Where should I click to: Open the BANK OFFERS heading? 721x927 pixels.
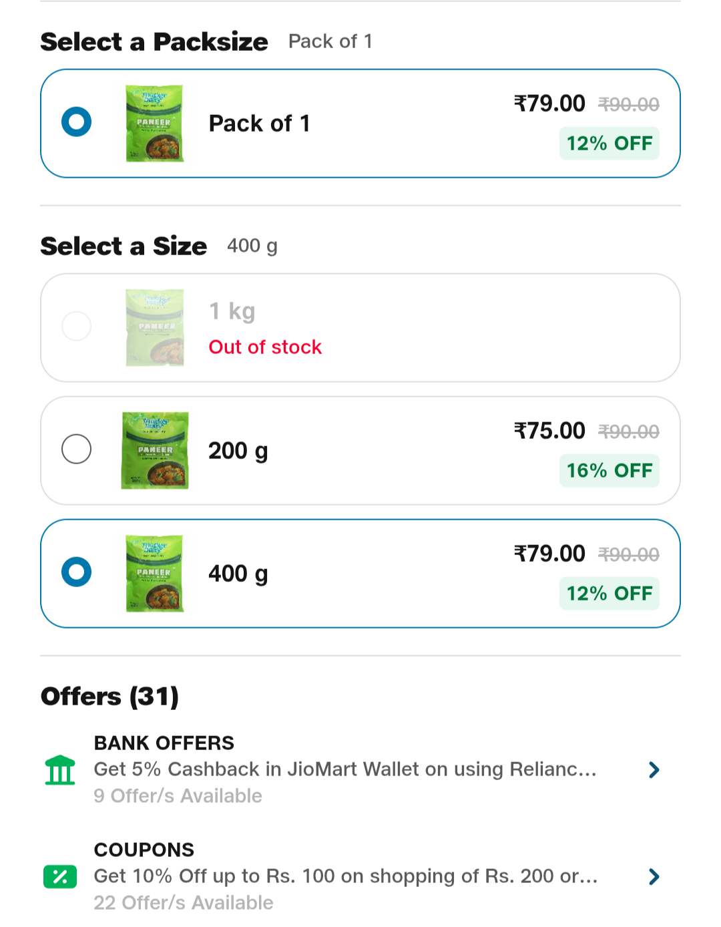(164, 743)
